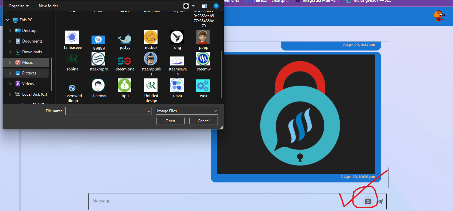Select the steemyy image file

pyautogui.click(x=98, y=88)
